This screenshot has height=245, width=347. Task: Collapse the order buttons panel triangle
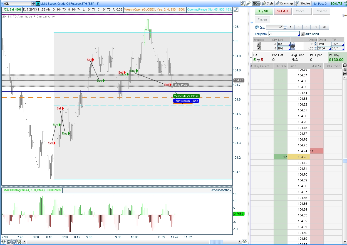pos(252,22)
